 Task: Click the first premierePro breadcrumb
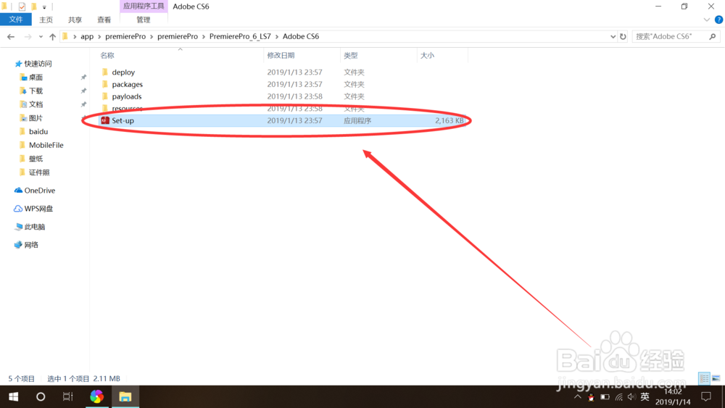click(125, 36)
